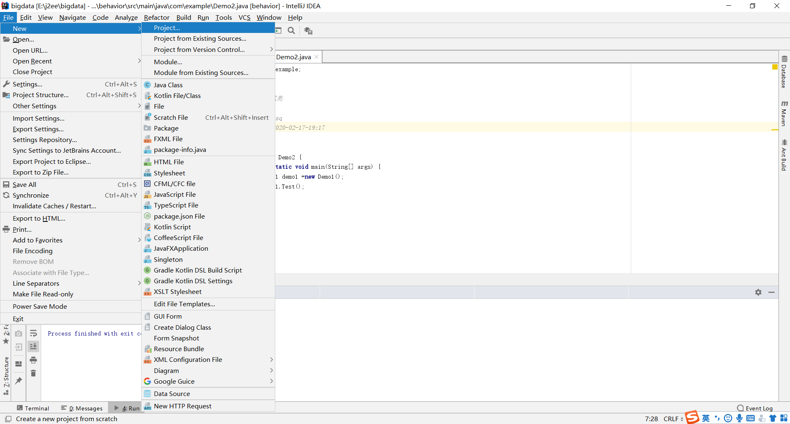Image resolution: width=790 pixels, height=424 pixels.
Task: Create a new JavaScript File
Action: click(x=208, y=194)
